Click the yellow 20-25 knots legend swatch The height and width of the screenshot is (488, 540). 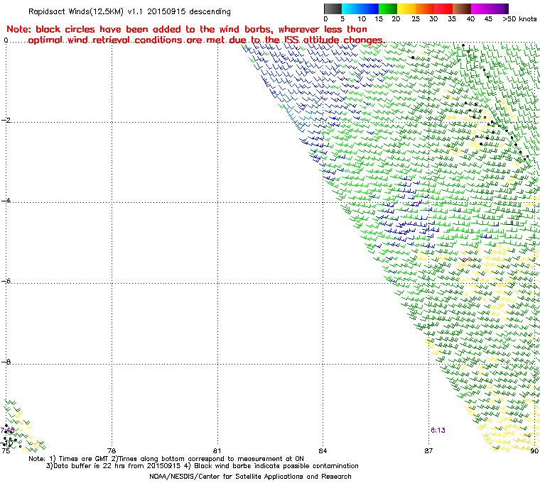pyautogui.click(x=406, y=9)
